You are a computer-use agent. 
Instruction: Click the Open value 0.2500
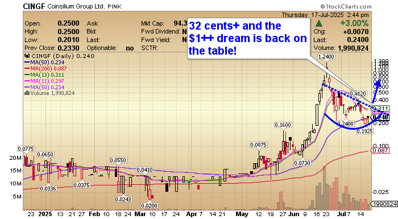pos(68,23)
